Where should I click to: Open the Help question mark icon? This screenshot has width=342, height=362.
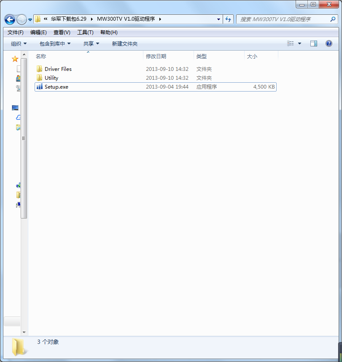[329, 43]
